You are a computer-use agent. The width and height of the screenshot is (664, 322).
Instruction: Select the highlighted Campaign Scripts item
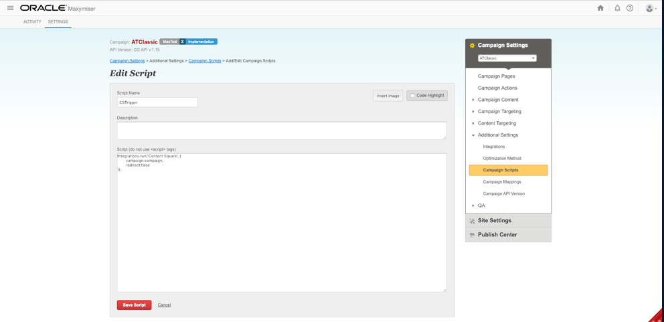[x=508, y=170]
